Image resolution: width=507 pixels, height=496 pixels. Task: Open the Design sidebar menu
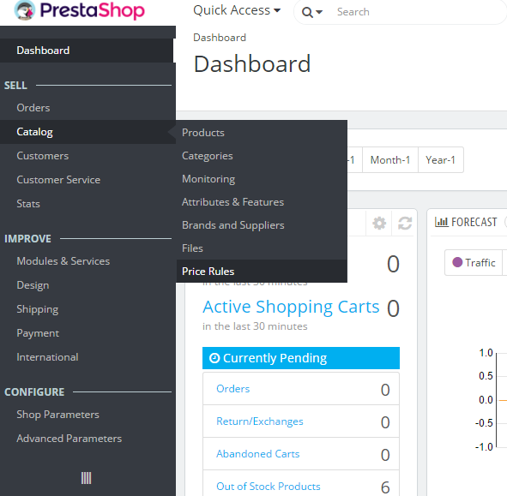[x=33, y=285]
